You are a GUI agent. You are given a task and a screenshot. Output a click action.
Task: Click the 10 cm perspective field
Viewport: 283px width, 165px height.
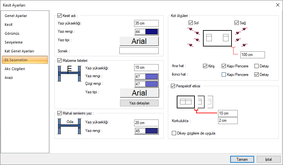[x=228, y=113]
